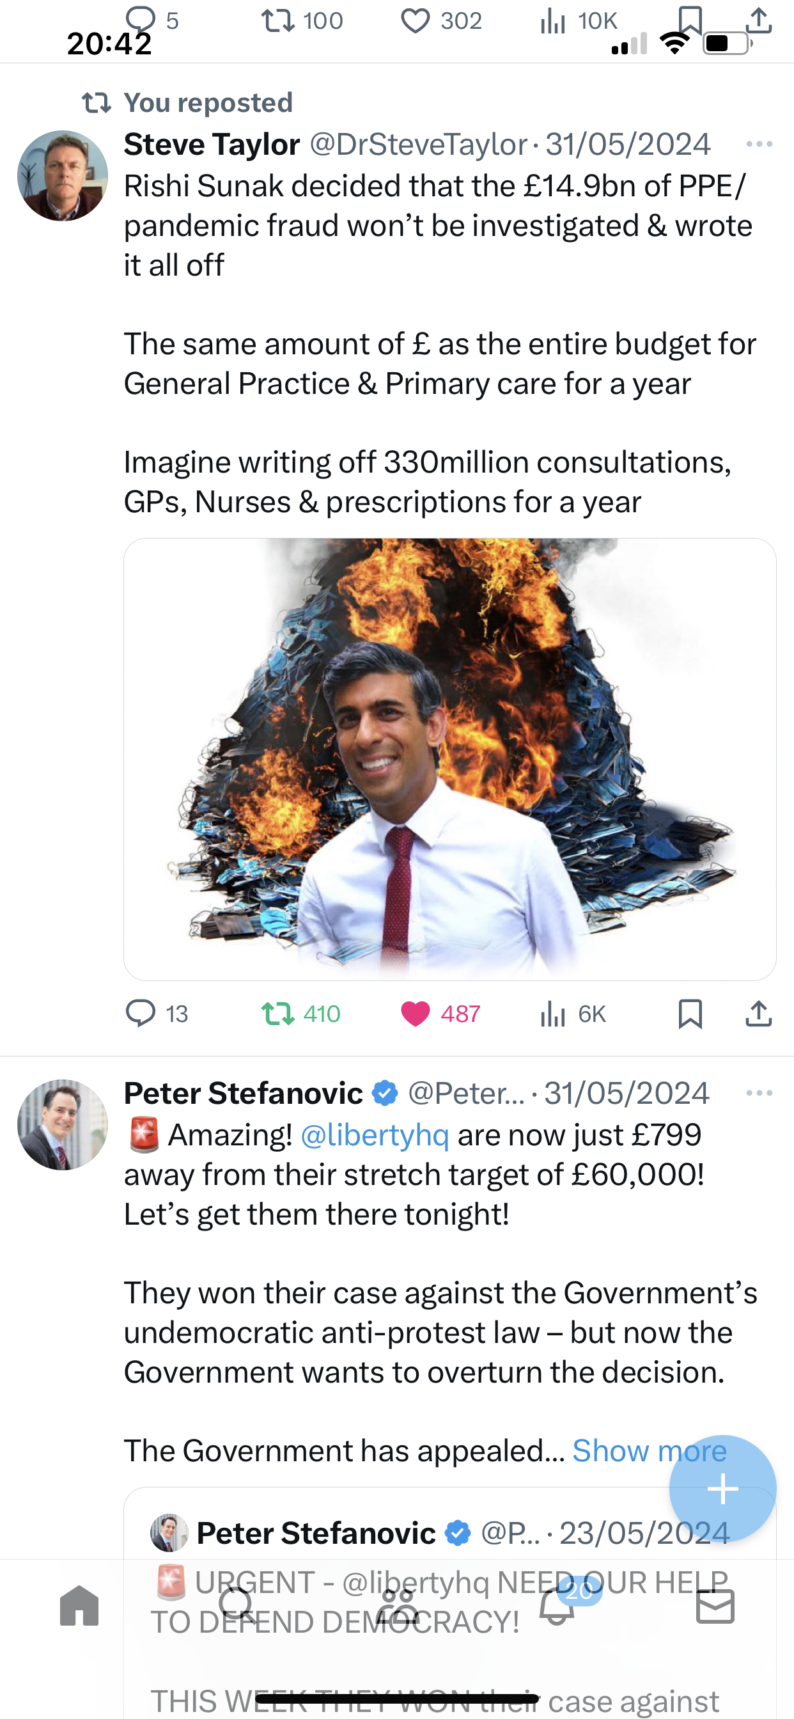
Task: Tap the compose new post button
Action: 722,1489
